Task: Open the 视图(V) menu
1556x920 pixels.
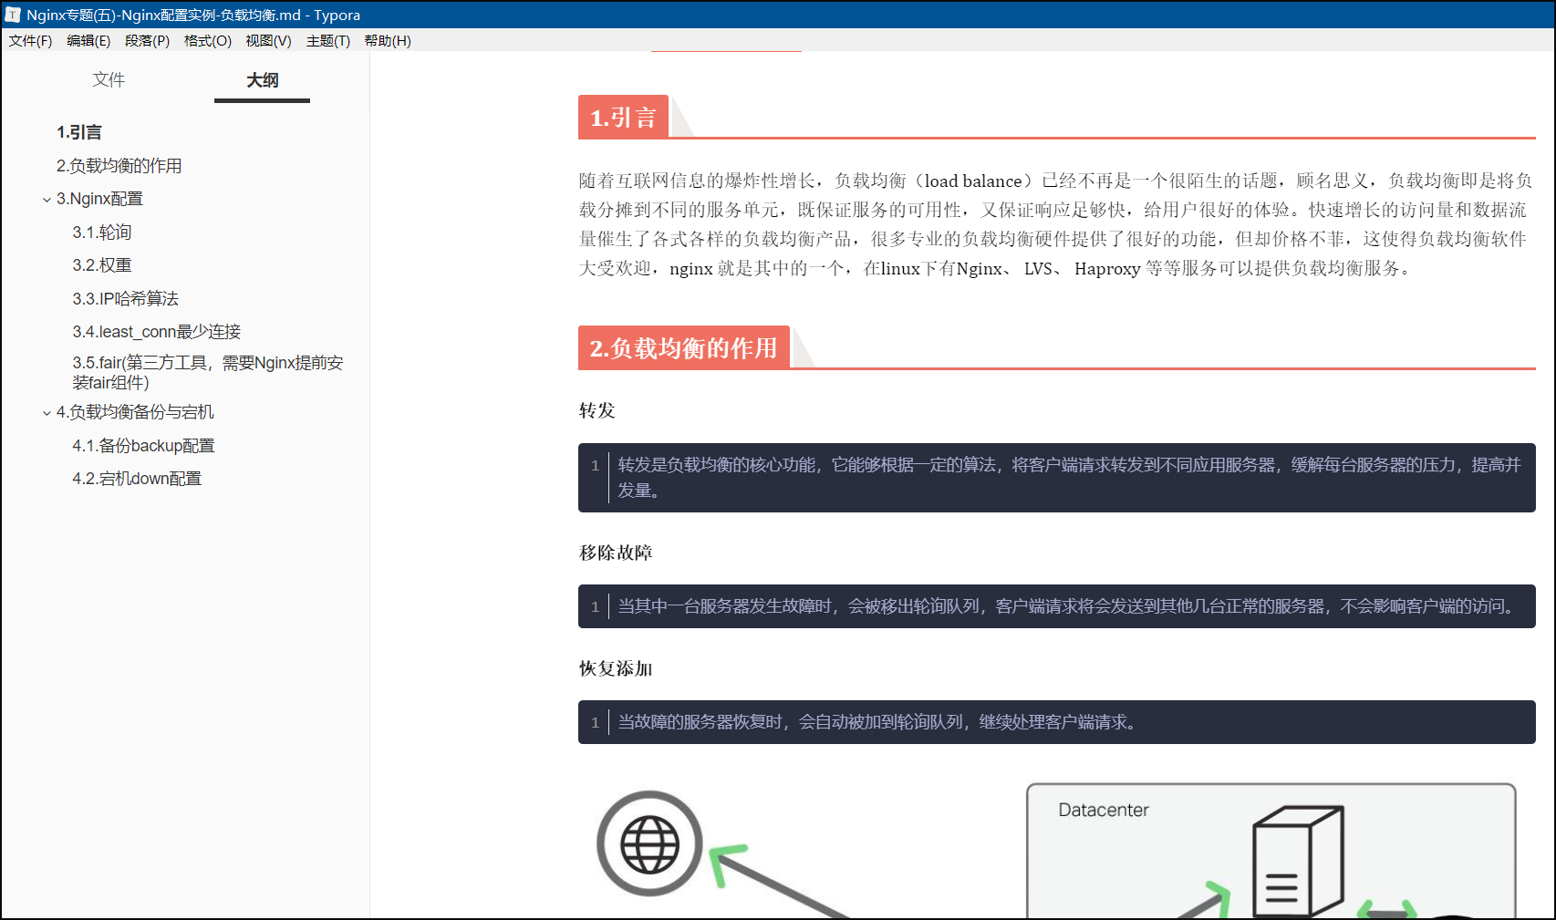Action: 268,41
